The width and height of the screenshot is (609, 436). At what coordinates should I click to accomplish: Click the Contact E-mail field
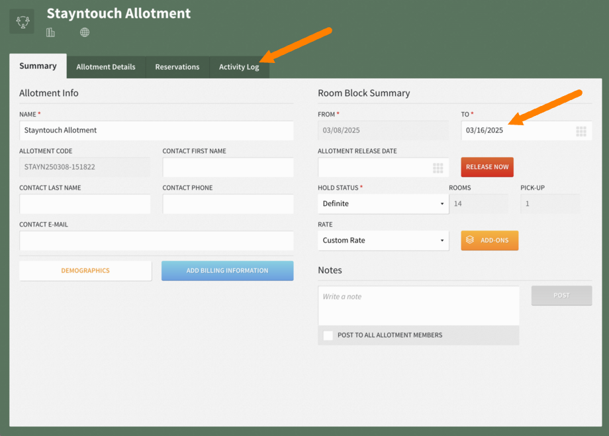point(156,241)
